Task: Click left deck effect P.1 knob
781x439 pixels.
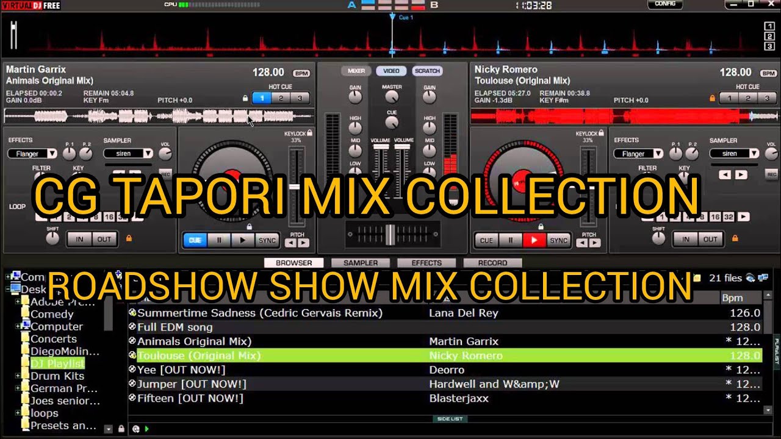Action: tap(70, 154)
